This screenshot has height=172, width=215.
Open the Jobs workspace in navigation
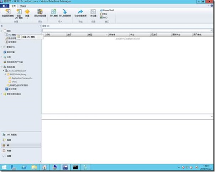tap(21, 151)
